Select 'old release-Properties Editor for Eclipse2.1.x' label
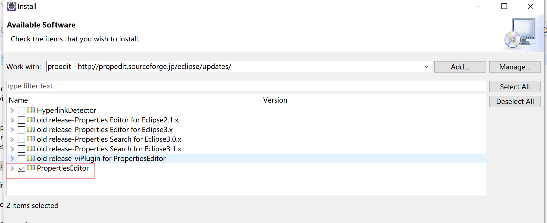The width and height of the screenshot is (547, 223). (x=108, y=120)
